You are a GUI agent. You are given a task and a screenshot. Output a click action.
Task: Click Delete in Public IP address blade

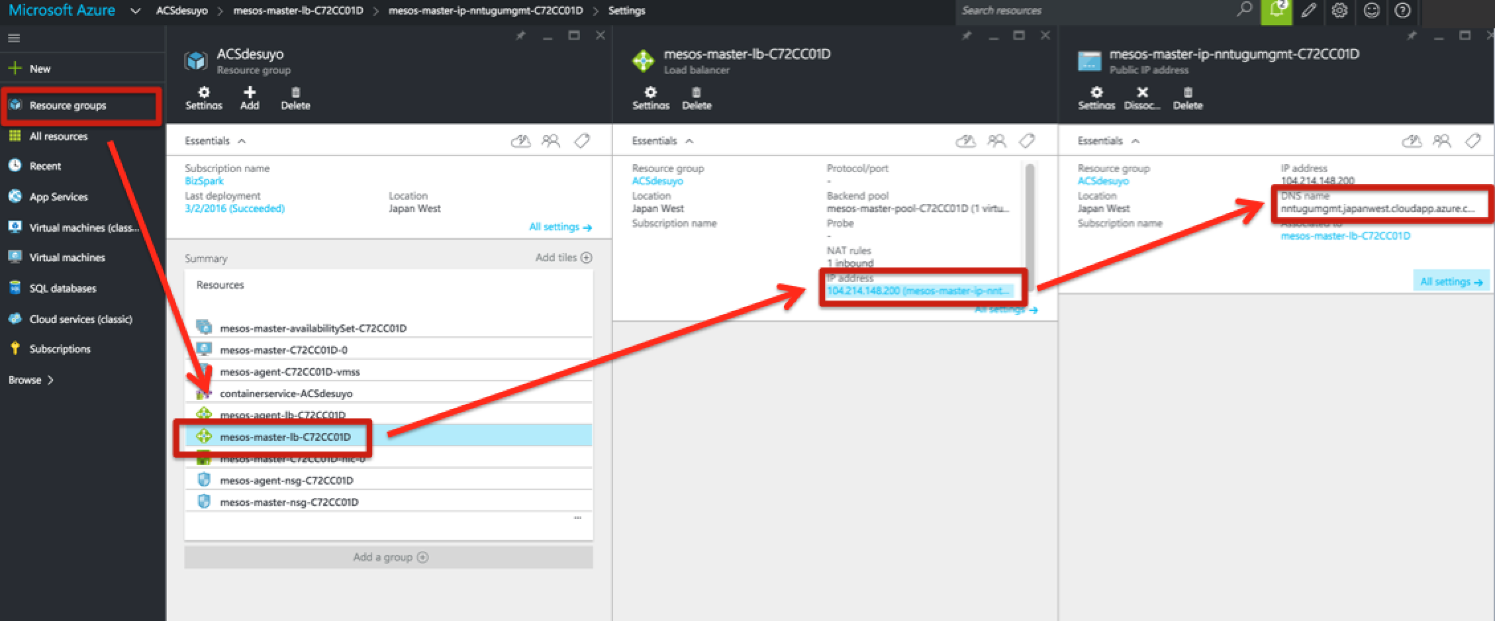1188,98
